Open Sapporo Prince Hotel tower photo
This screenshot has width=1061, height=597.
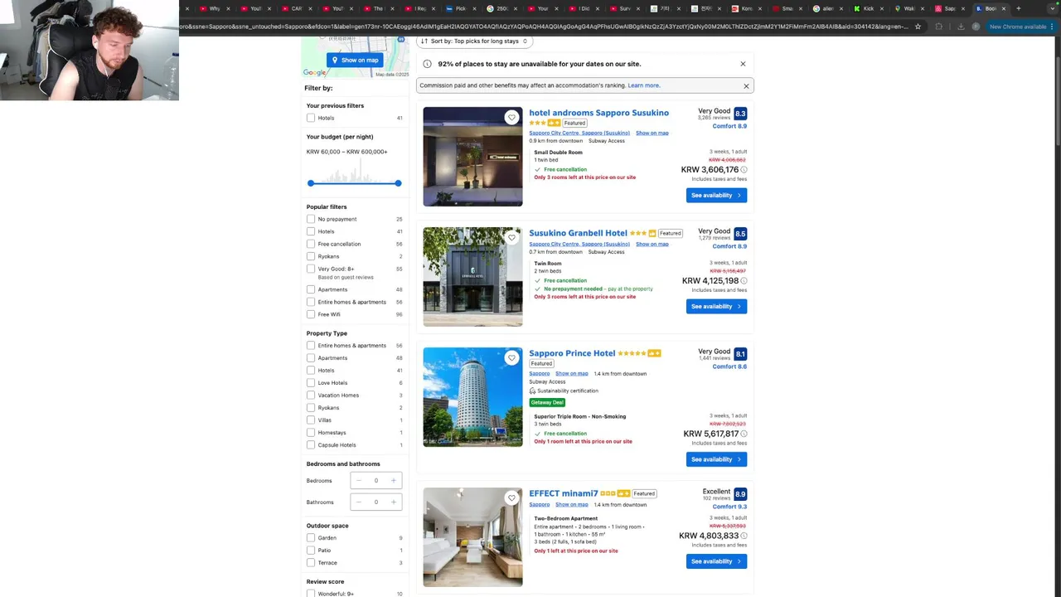(472, 397)
